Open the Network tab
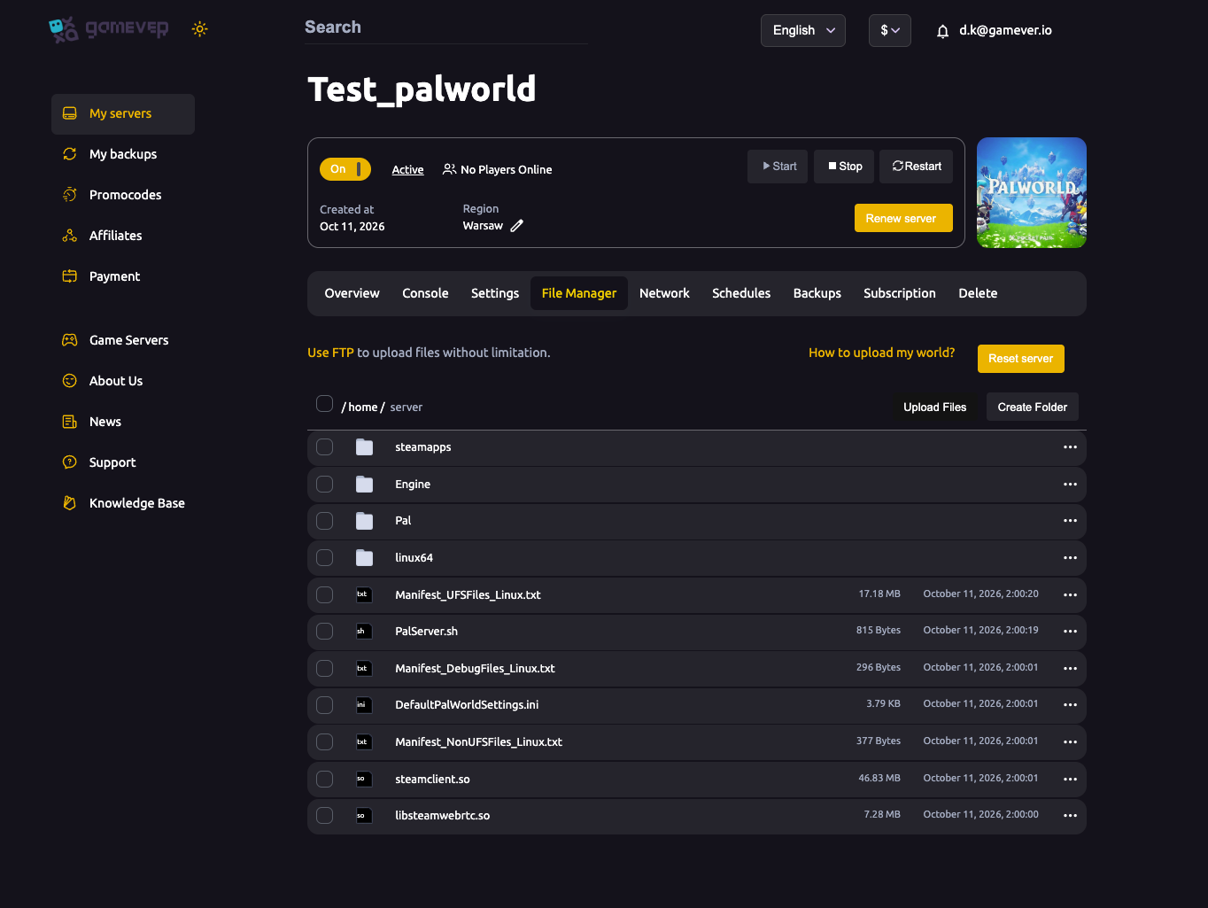1208x908 pixels. pos(664,293)
